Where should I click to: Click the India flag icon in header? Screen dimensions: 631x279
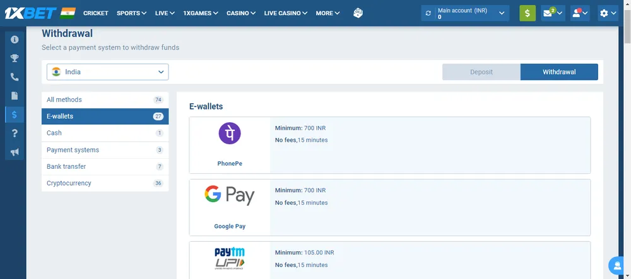(x=68, y=13)
